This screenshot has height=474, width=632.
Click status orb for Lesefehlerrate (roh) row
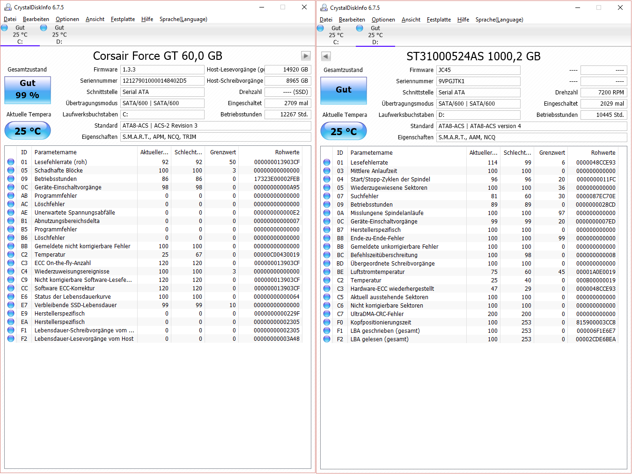pyautogui.click(x=11, y=162)
